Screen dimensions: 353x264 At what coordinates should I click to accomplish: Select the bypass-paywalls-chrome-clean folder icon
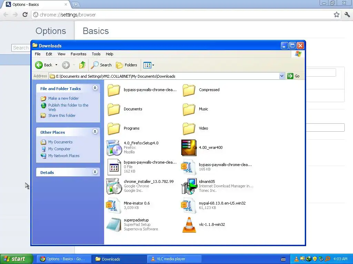tap(114, 90)
